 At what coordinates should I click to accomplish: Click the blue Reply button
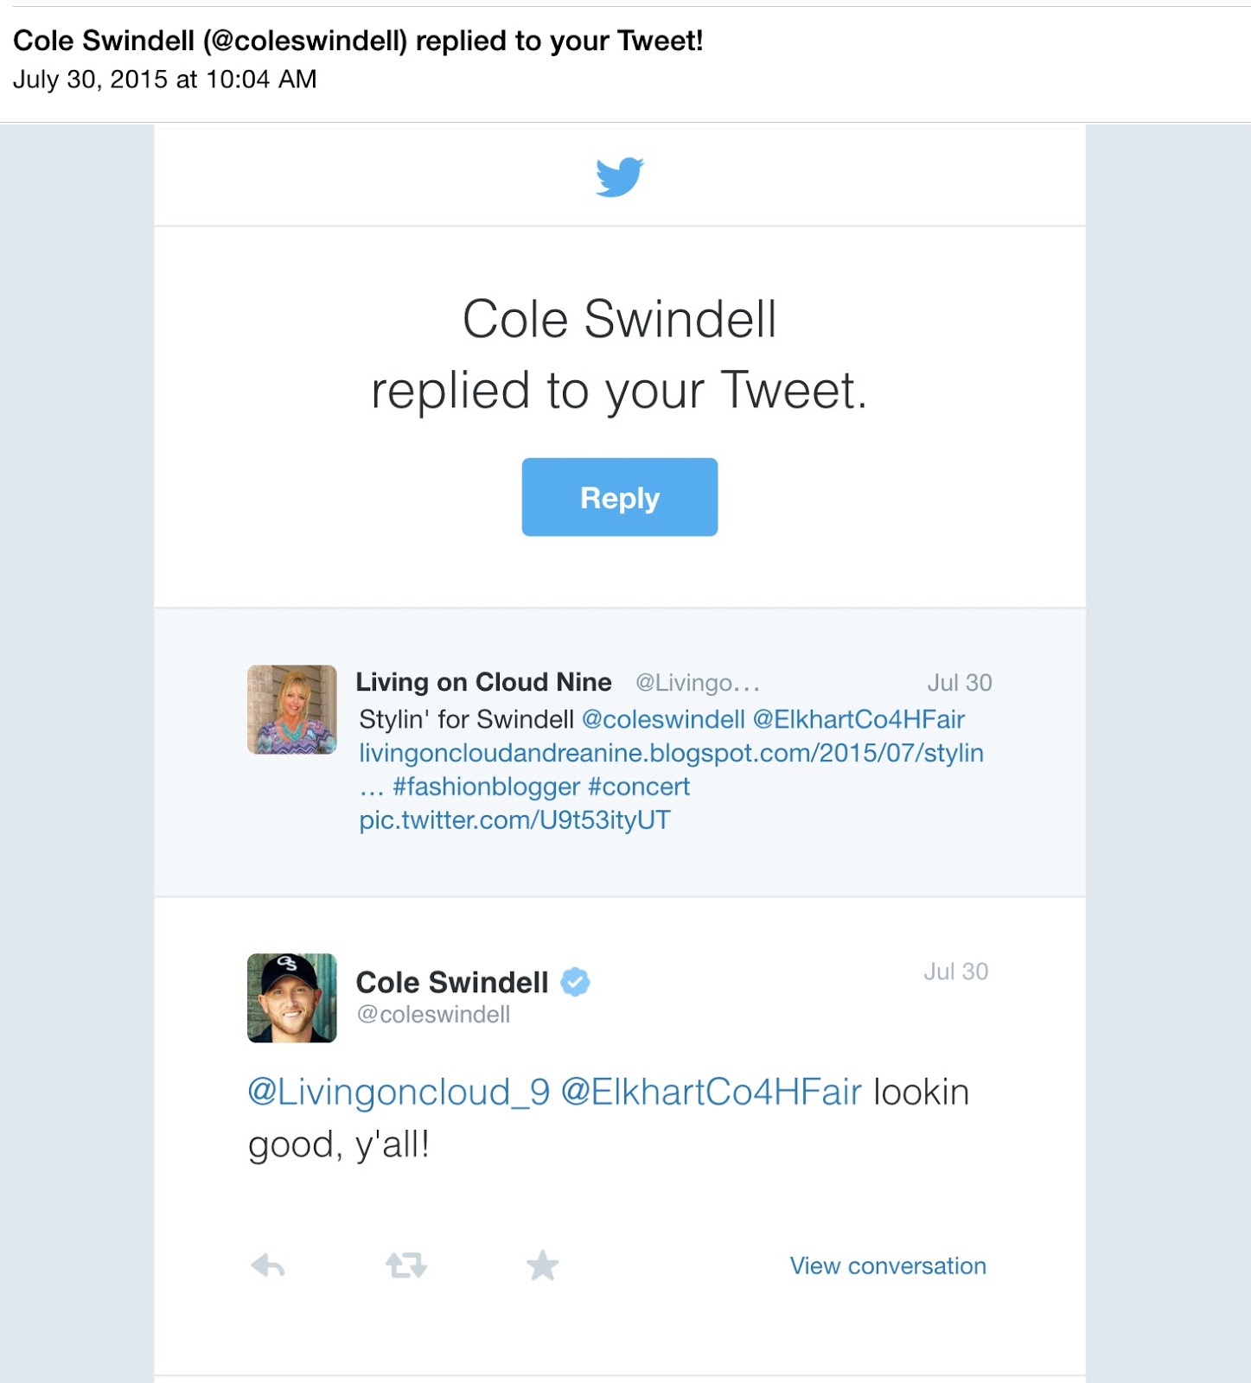click(620, 497)
